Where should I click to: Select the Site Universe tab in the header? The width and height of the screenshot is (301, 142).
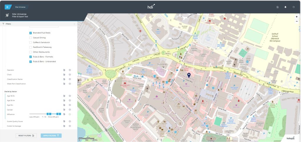[x=21, y=7]
